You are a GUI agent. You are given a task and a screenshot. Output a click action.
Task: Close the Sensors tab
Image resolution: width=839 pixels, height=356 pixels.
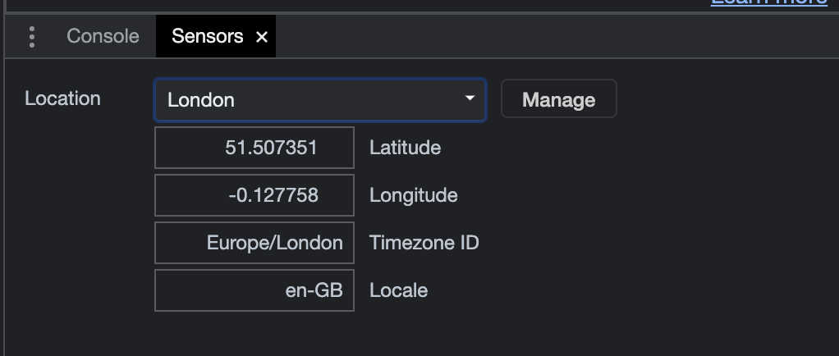pyautogui.click(x=262, y=37)
